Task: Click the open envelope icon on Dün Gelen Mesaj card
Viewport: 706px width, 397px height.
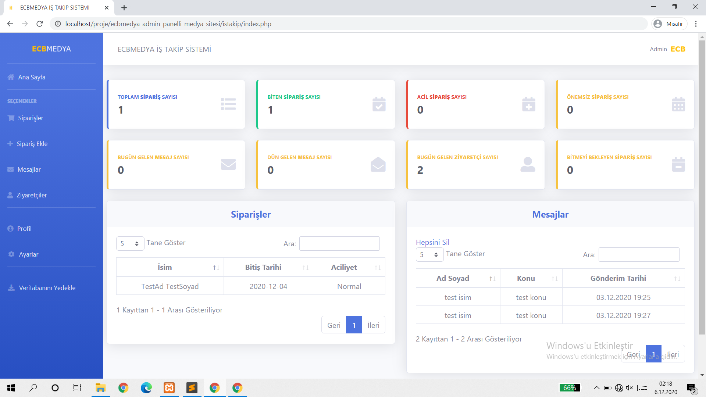Action: point(378,164)
